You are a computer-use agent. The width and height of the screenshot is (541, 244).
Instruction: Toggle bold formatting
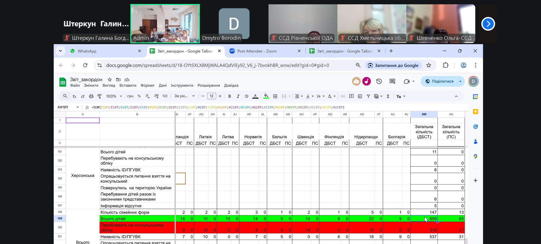pos(229,96)
